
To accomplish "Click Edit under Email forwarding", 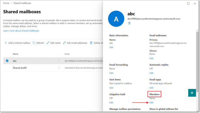I will (x=111, y=73).
